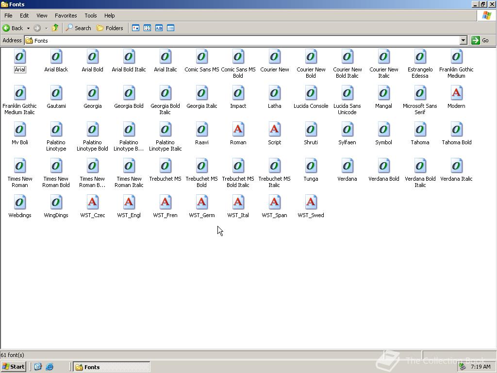
Task: Toggle the Folders pane button
Action: pos(110,28)
